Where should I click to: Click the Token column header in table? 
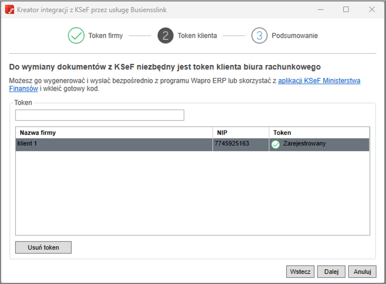click(x=282, y=133)
